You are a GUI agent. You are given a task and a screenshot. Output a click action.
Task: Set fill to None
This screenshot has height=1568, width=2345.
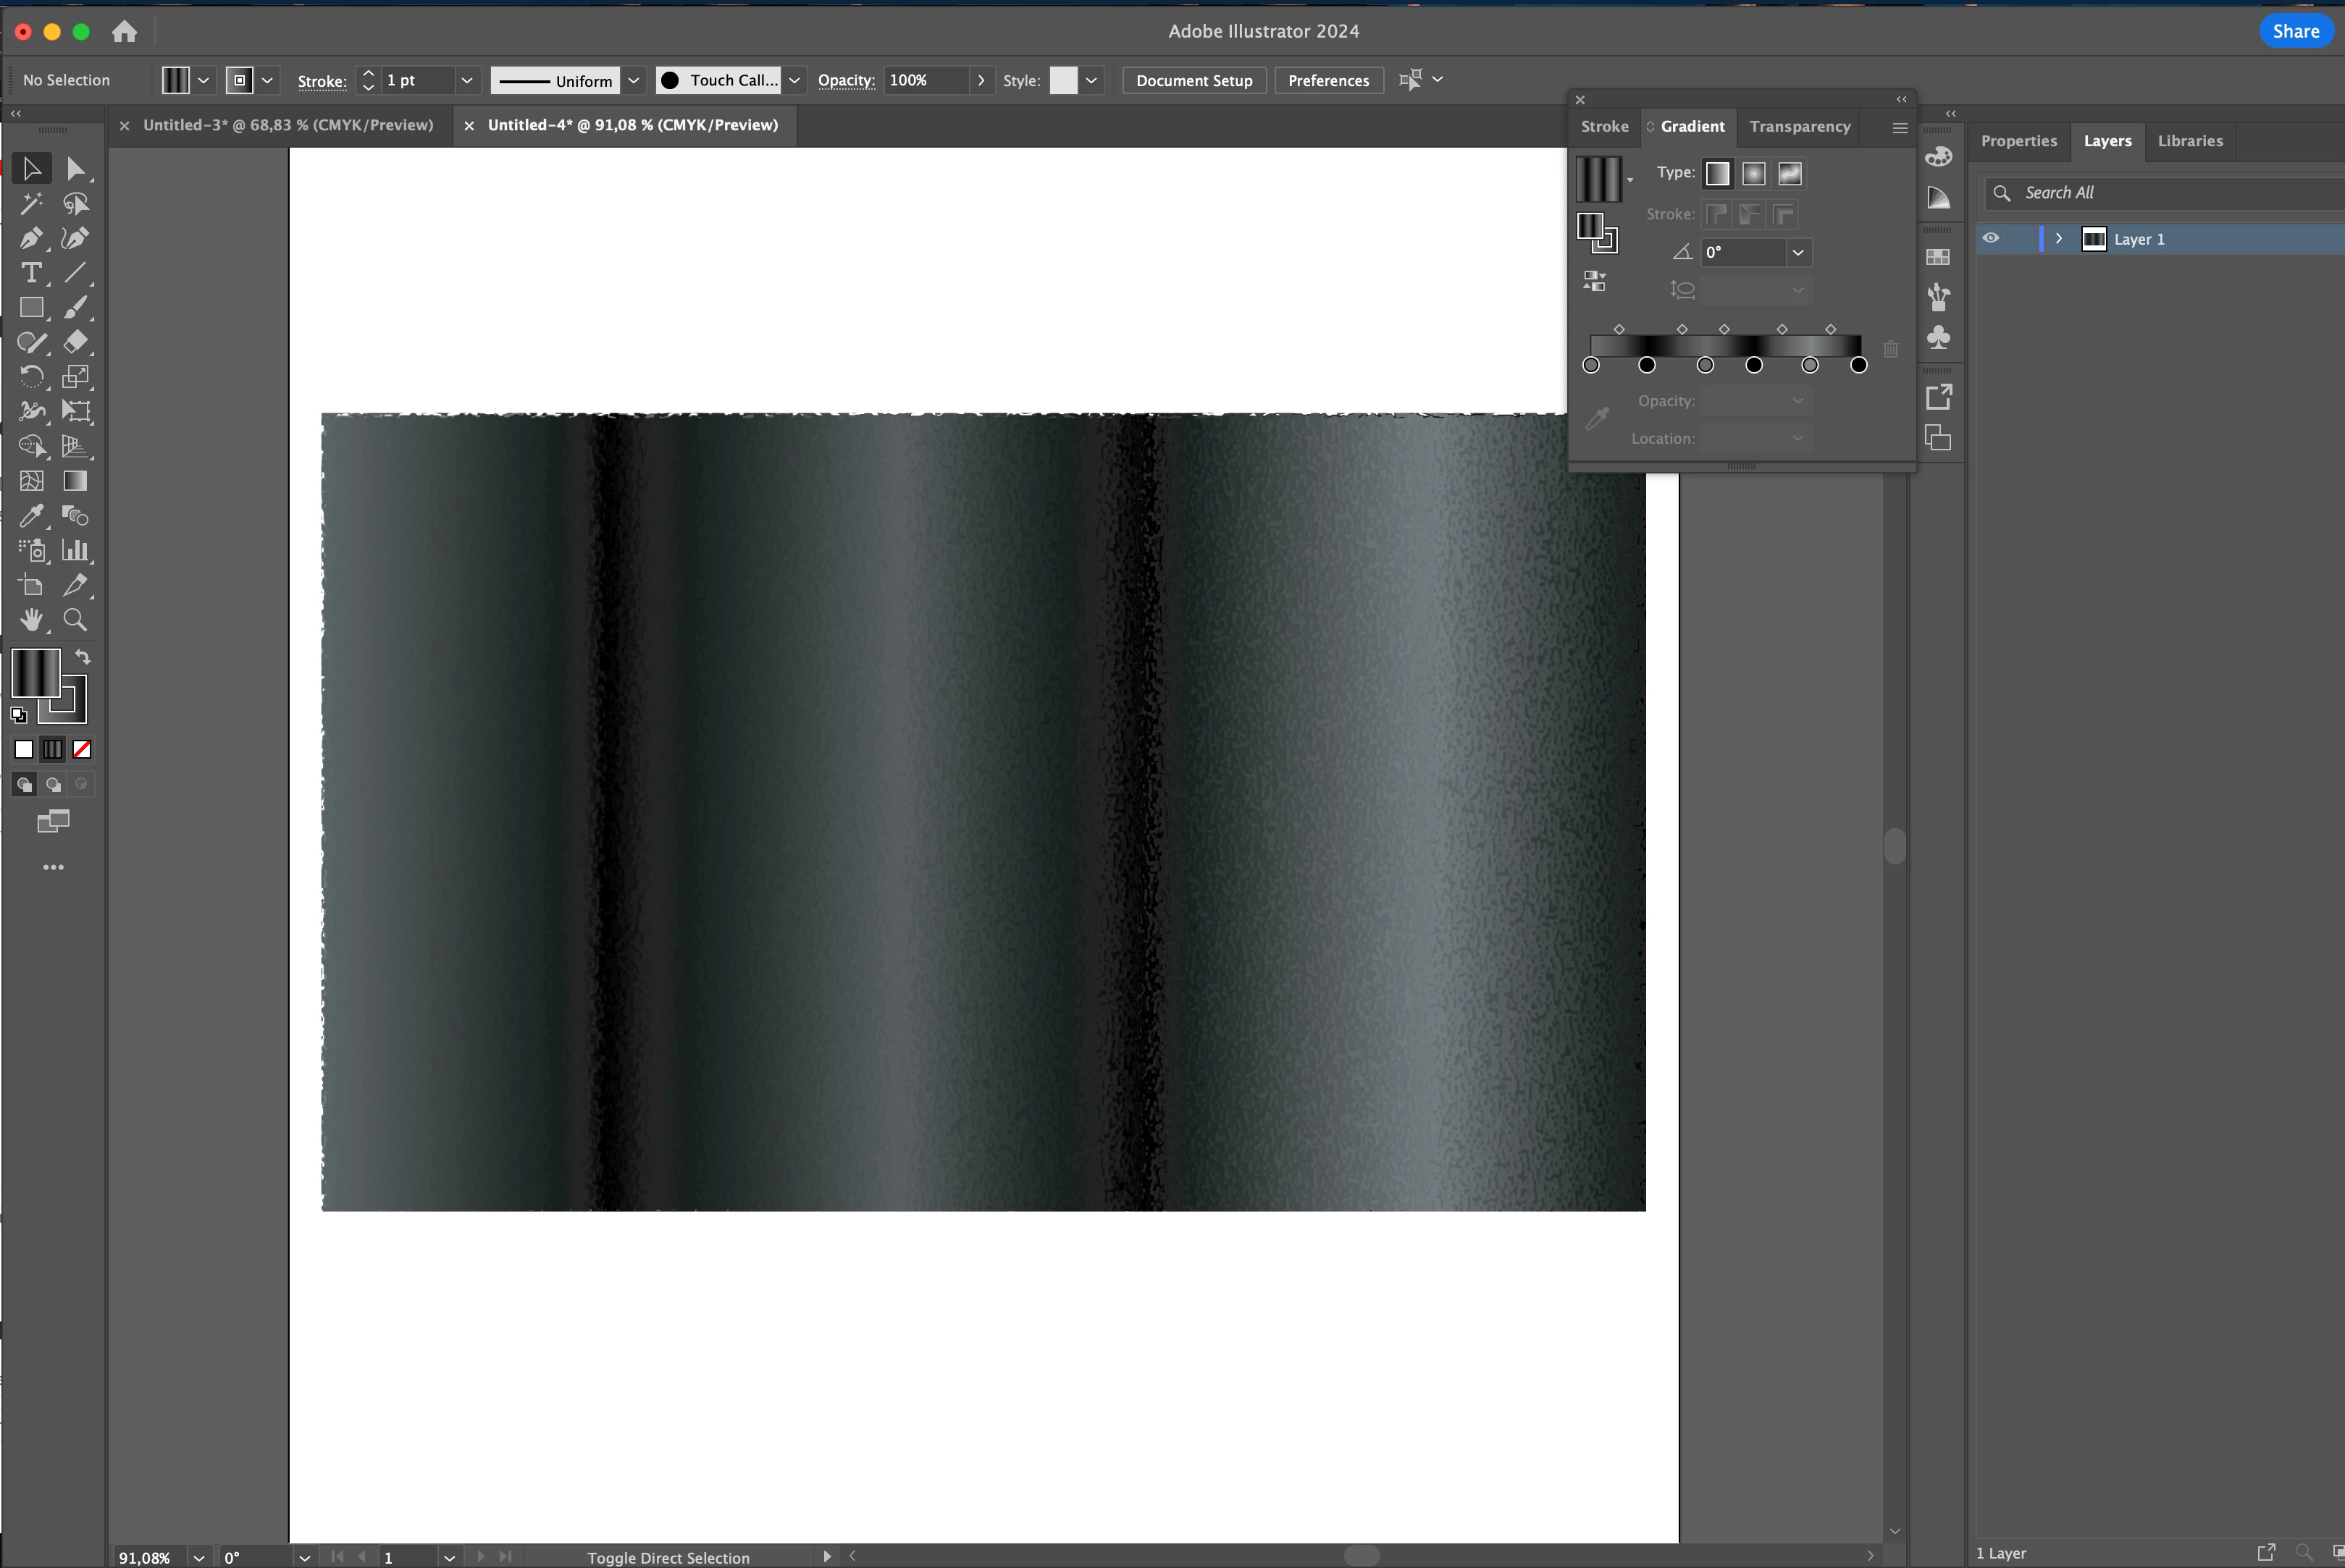click(x=82, y=749)
